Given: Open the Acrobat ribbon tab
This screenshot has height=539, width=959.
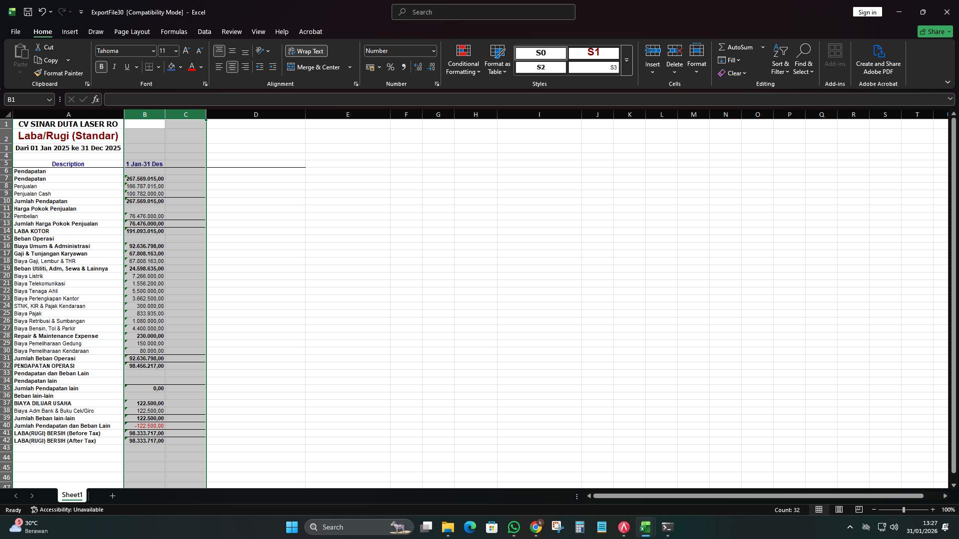Looking at the screenshot, I should click(310, 31).
